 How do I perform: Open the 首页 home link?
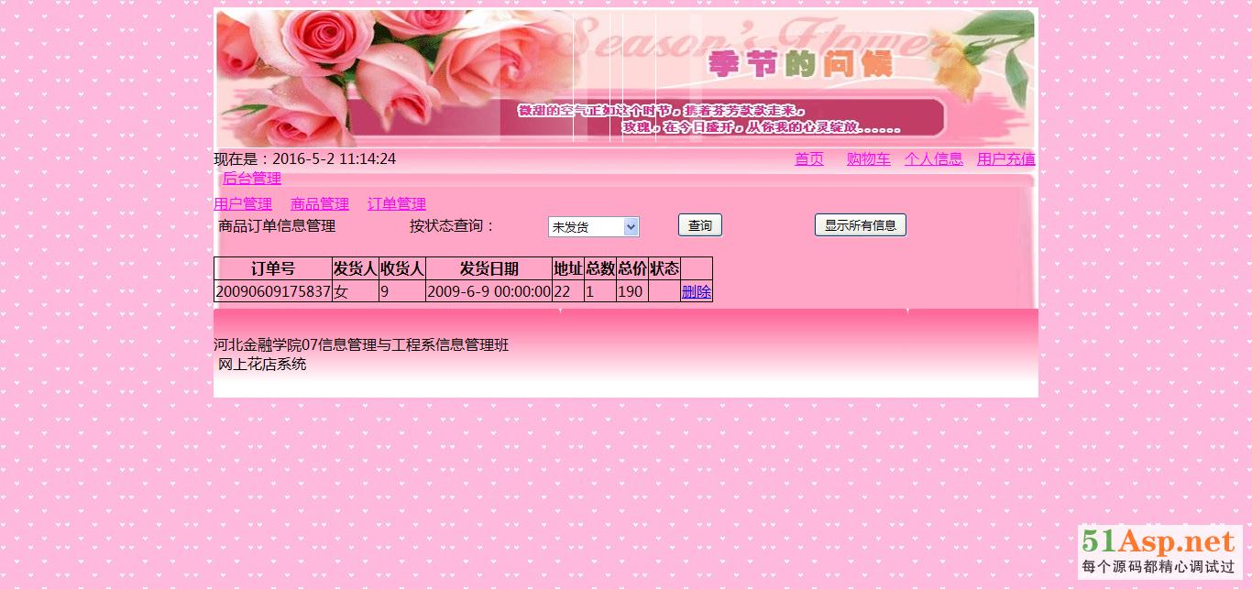808,159
